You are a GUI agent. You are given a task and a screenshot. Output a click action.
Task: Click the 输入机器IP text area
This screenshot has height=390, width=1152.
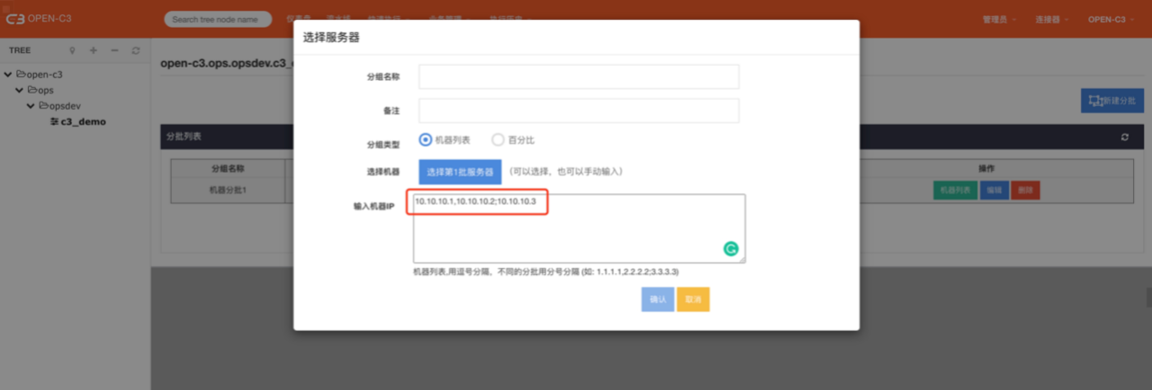click(579, 234)
